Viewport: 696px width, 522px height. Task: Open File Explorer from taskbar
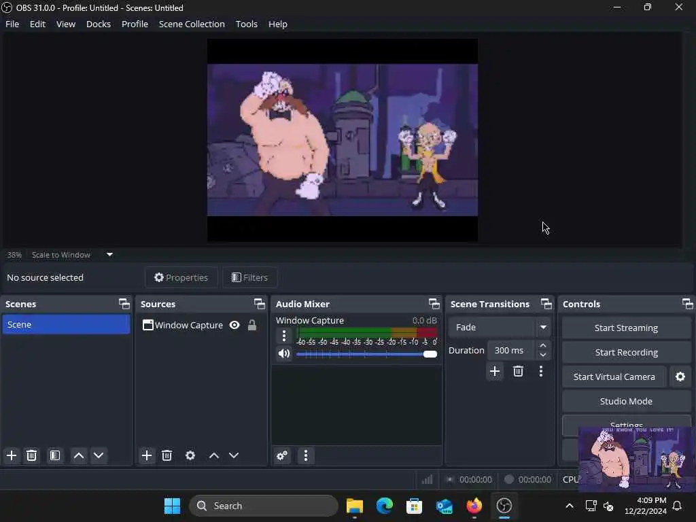tap(355, 506)
